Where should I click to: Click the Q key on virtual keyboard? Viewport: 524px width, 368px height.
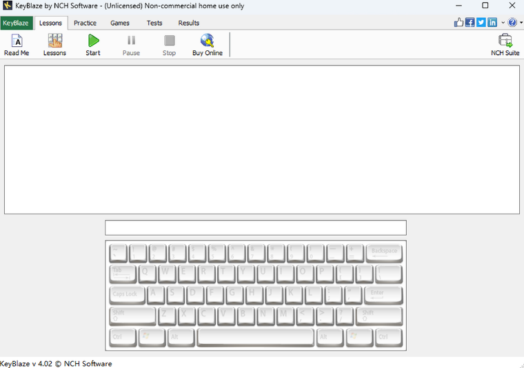click(147, 274)
